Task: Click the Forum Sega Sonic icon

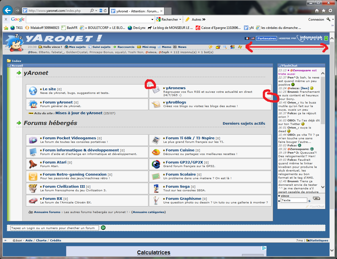Action: (156, 189)
